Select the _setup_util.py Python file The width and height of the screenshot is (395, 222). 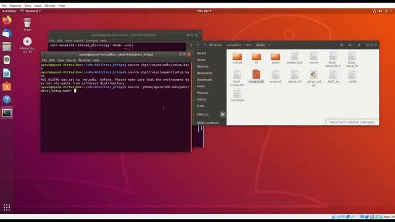click(x=314, y=78)
